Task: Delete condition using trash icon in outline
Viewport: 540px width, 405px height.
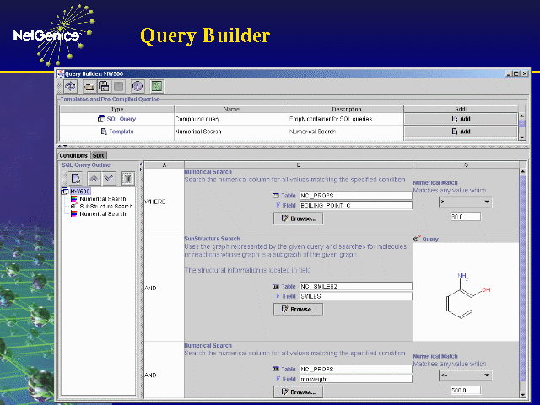Action: [x=127, y=178]
